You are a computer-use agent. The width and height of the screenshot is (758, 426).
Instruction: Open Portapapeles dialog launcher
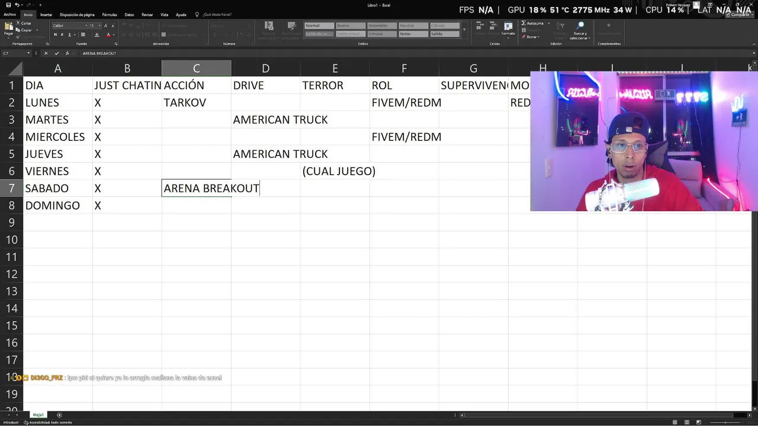(x=47, y=44)
